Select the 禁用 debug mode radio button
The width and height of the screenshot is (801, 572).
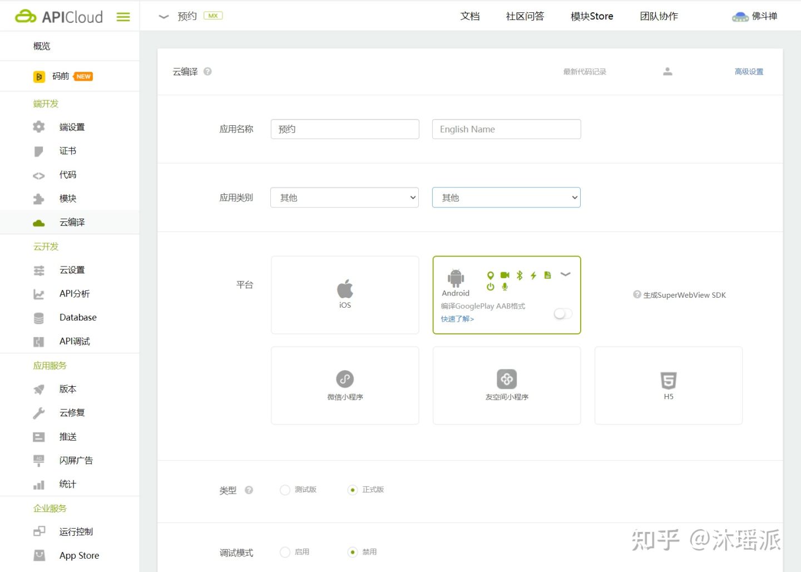[x=352, y=552]
